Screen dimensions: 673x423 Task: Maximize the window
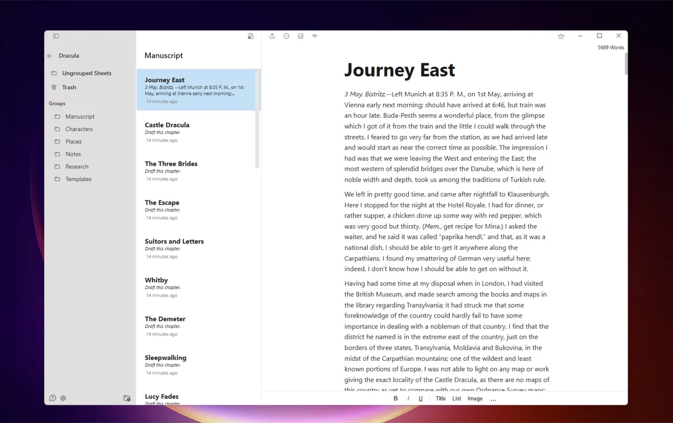[x=599, y=36]
